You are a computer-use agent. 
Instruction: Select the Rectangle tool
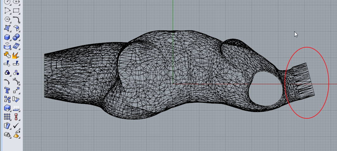[16, 10]
